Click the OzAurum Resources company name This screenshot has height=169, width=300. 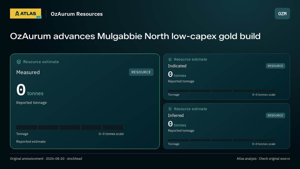[77, 14]
